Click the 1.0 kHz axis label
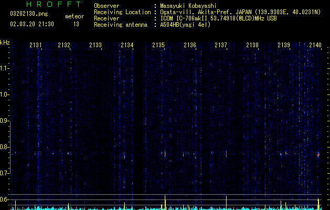 click(x=4, y=94)
